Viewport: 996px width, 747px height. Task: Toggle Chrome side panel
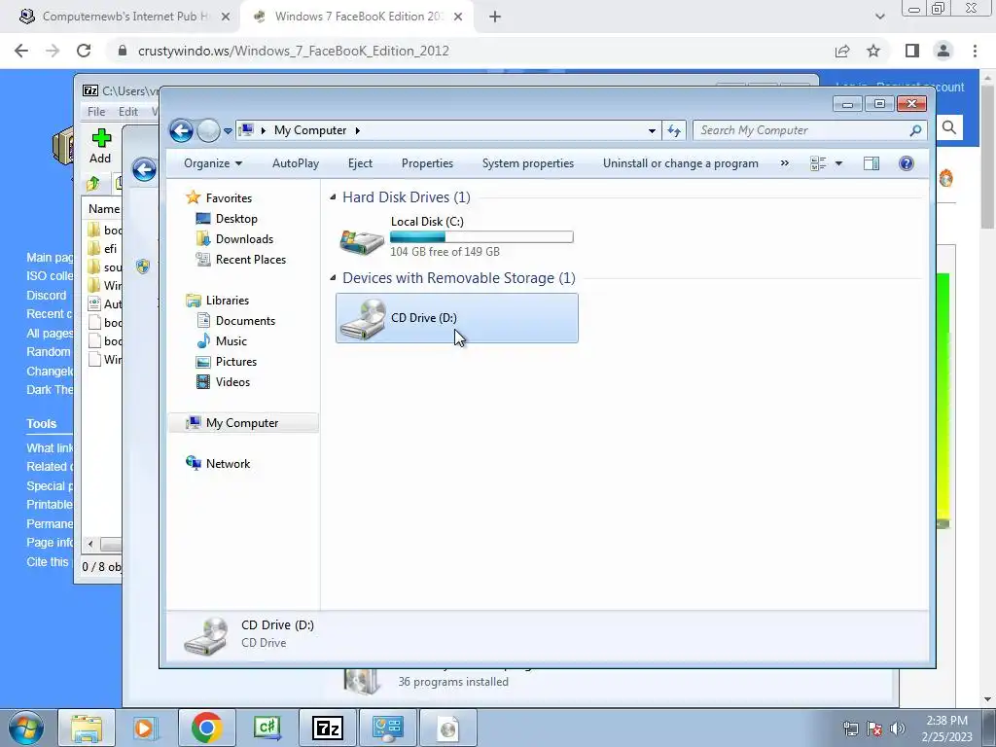(x=912, y=51)
